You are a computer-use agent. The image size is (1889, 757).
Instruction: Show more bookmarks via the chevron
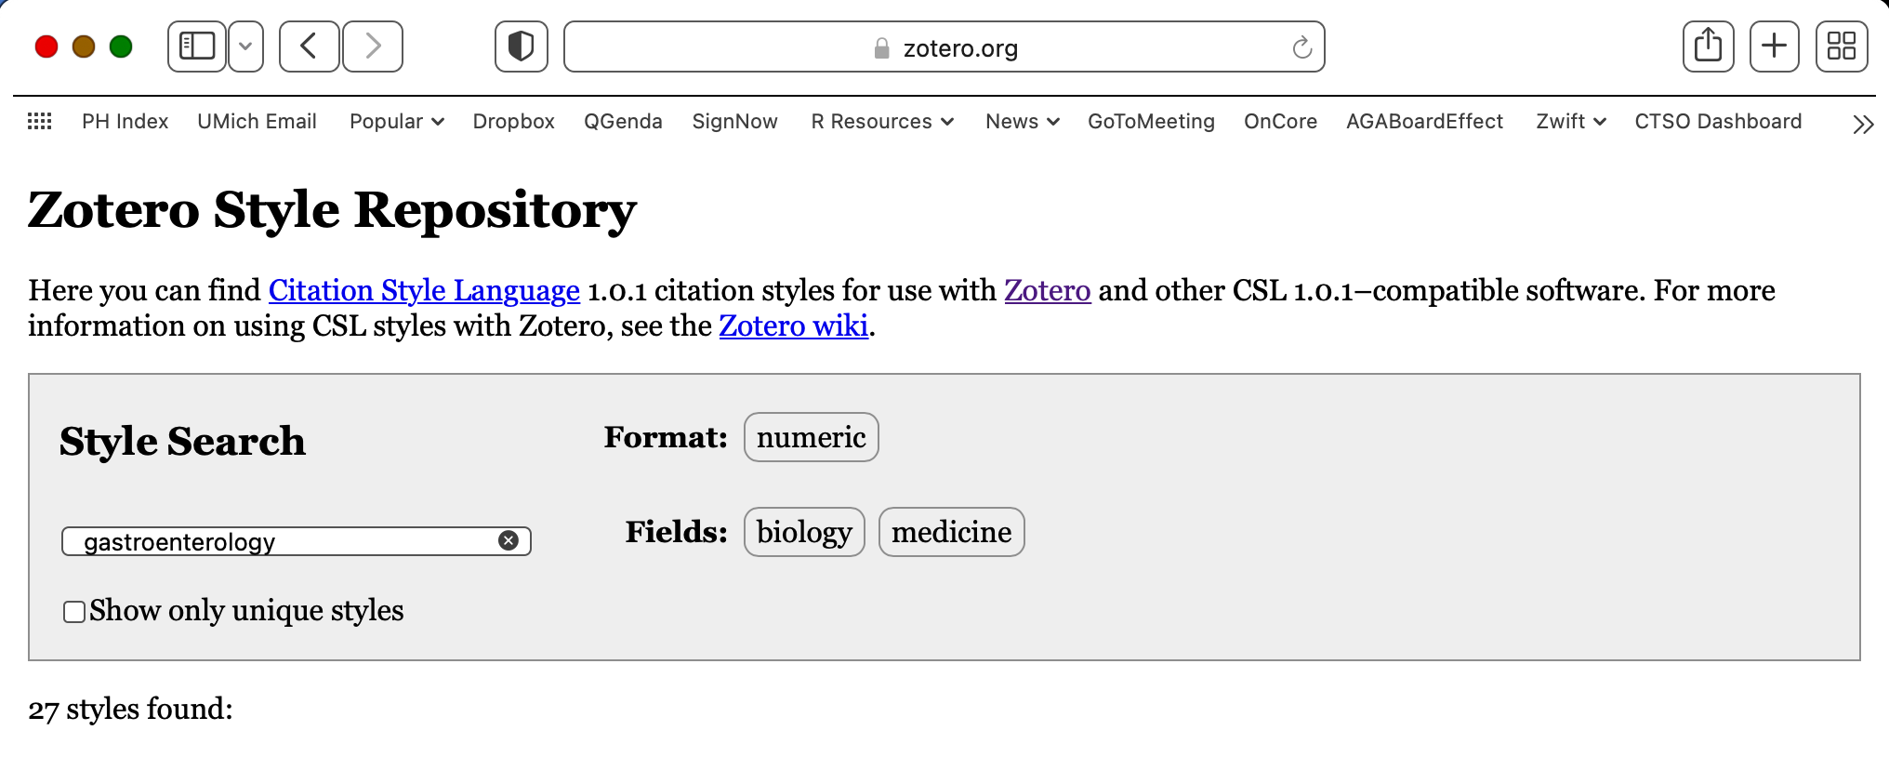click(1862, 123)
